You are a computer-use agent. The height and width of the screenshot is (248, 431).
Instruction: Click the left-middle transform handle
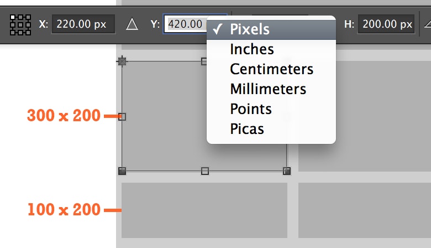[122, 117]
